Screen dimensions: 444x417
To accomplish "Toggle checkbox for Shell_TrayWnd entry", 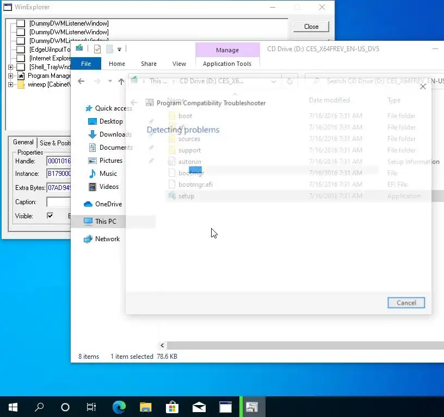I will (x=21, y=67).
